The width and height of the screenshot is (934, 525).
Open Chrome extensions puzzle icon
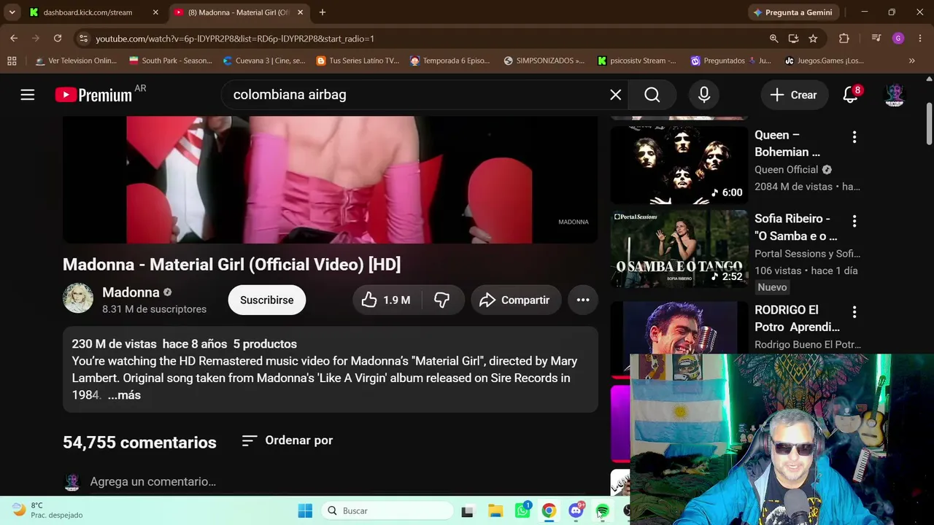[x=844, y=39]
